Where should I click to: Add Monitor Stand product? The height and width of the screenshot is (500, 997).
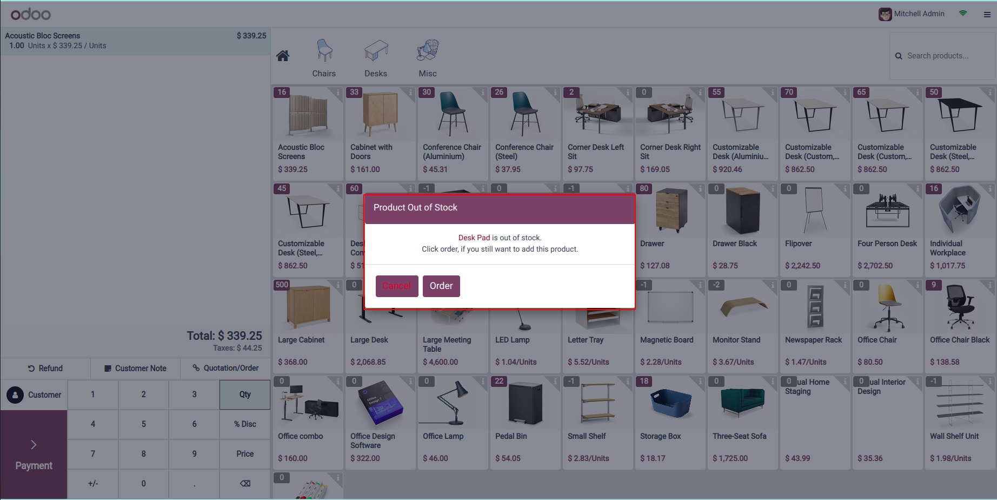[x=742, y=326]
